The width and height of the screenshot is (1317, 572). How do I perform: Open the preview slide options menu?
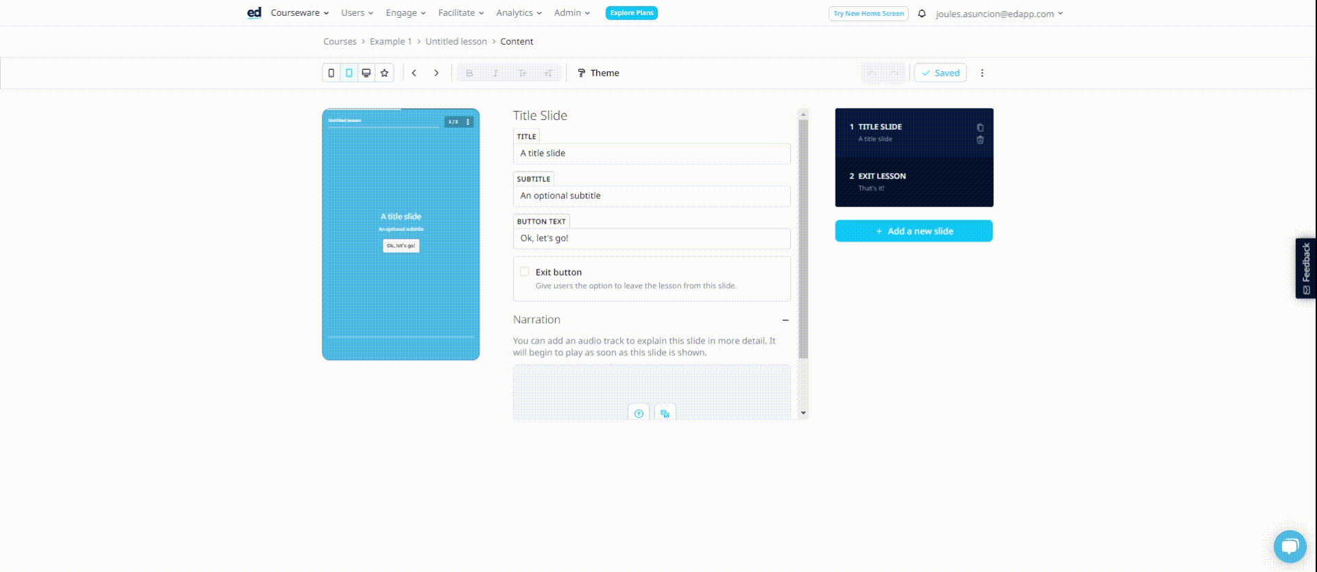coord(468,122)
